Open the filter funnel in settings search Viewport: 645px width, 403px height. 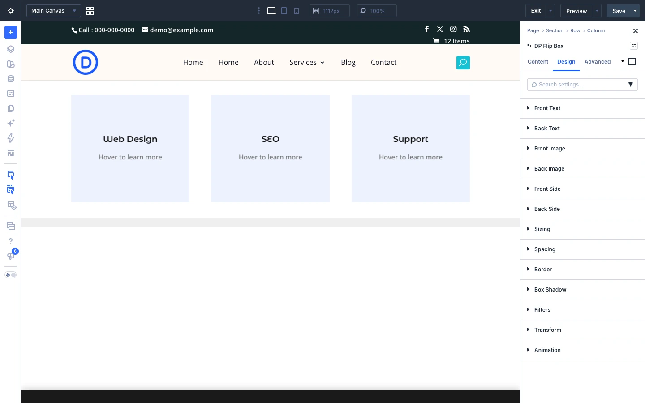(631, 85)
